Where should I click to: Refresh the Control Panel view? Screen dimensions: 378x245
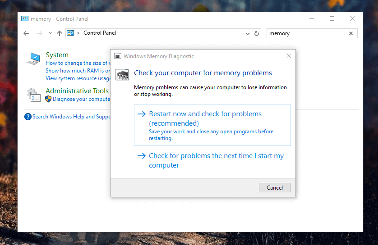tap(257, 33)
